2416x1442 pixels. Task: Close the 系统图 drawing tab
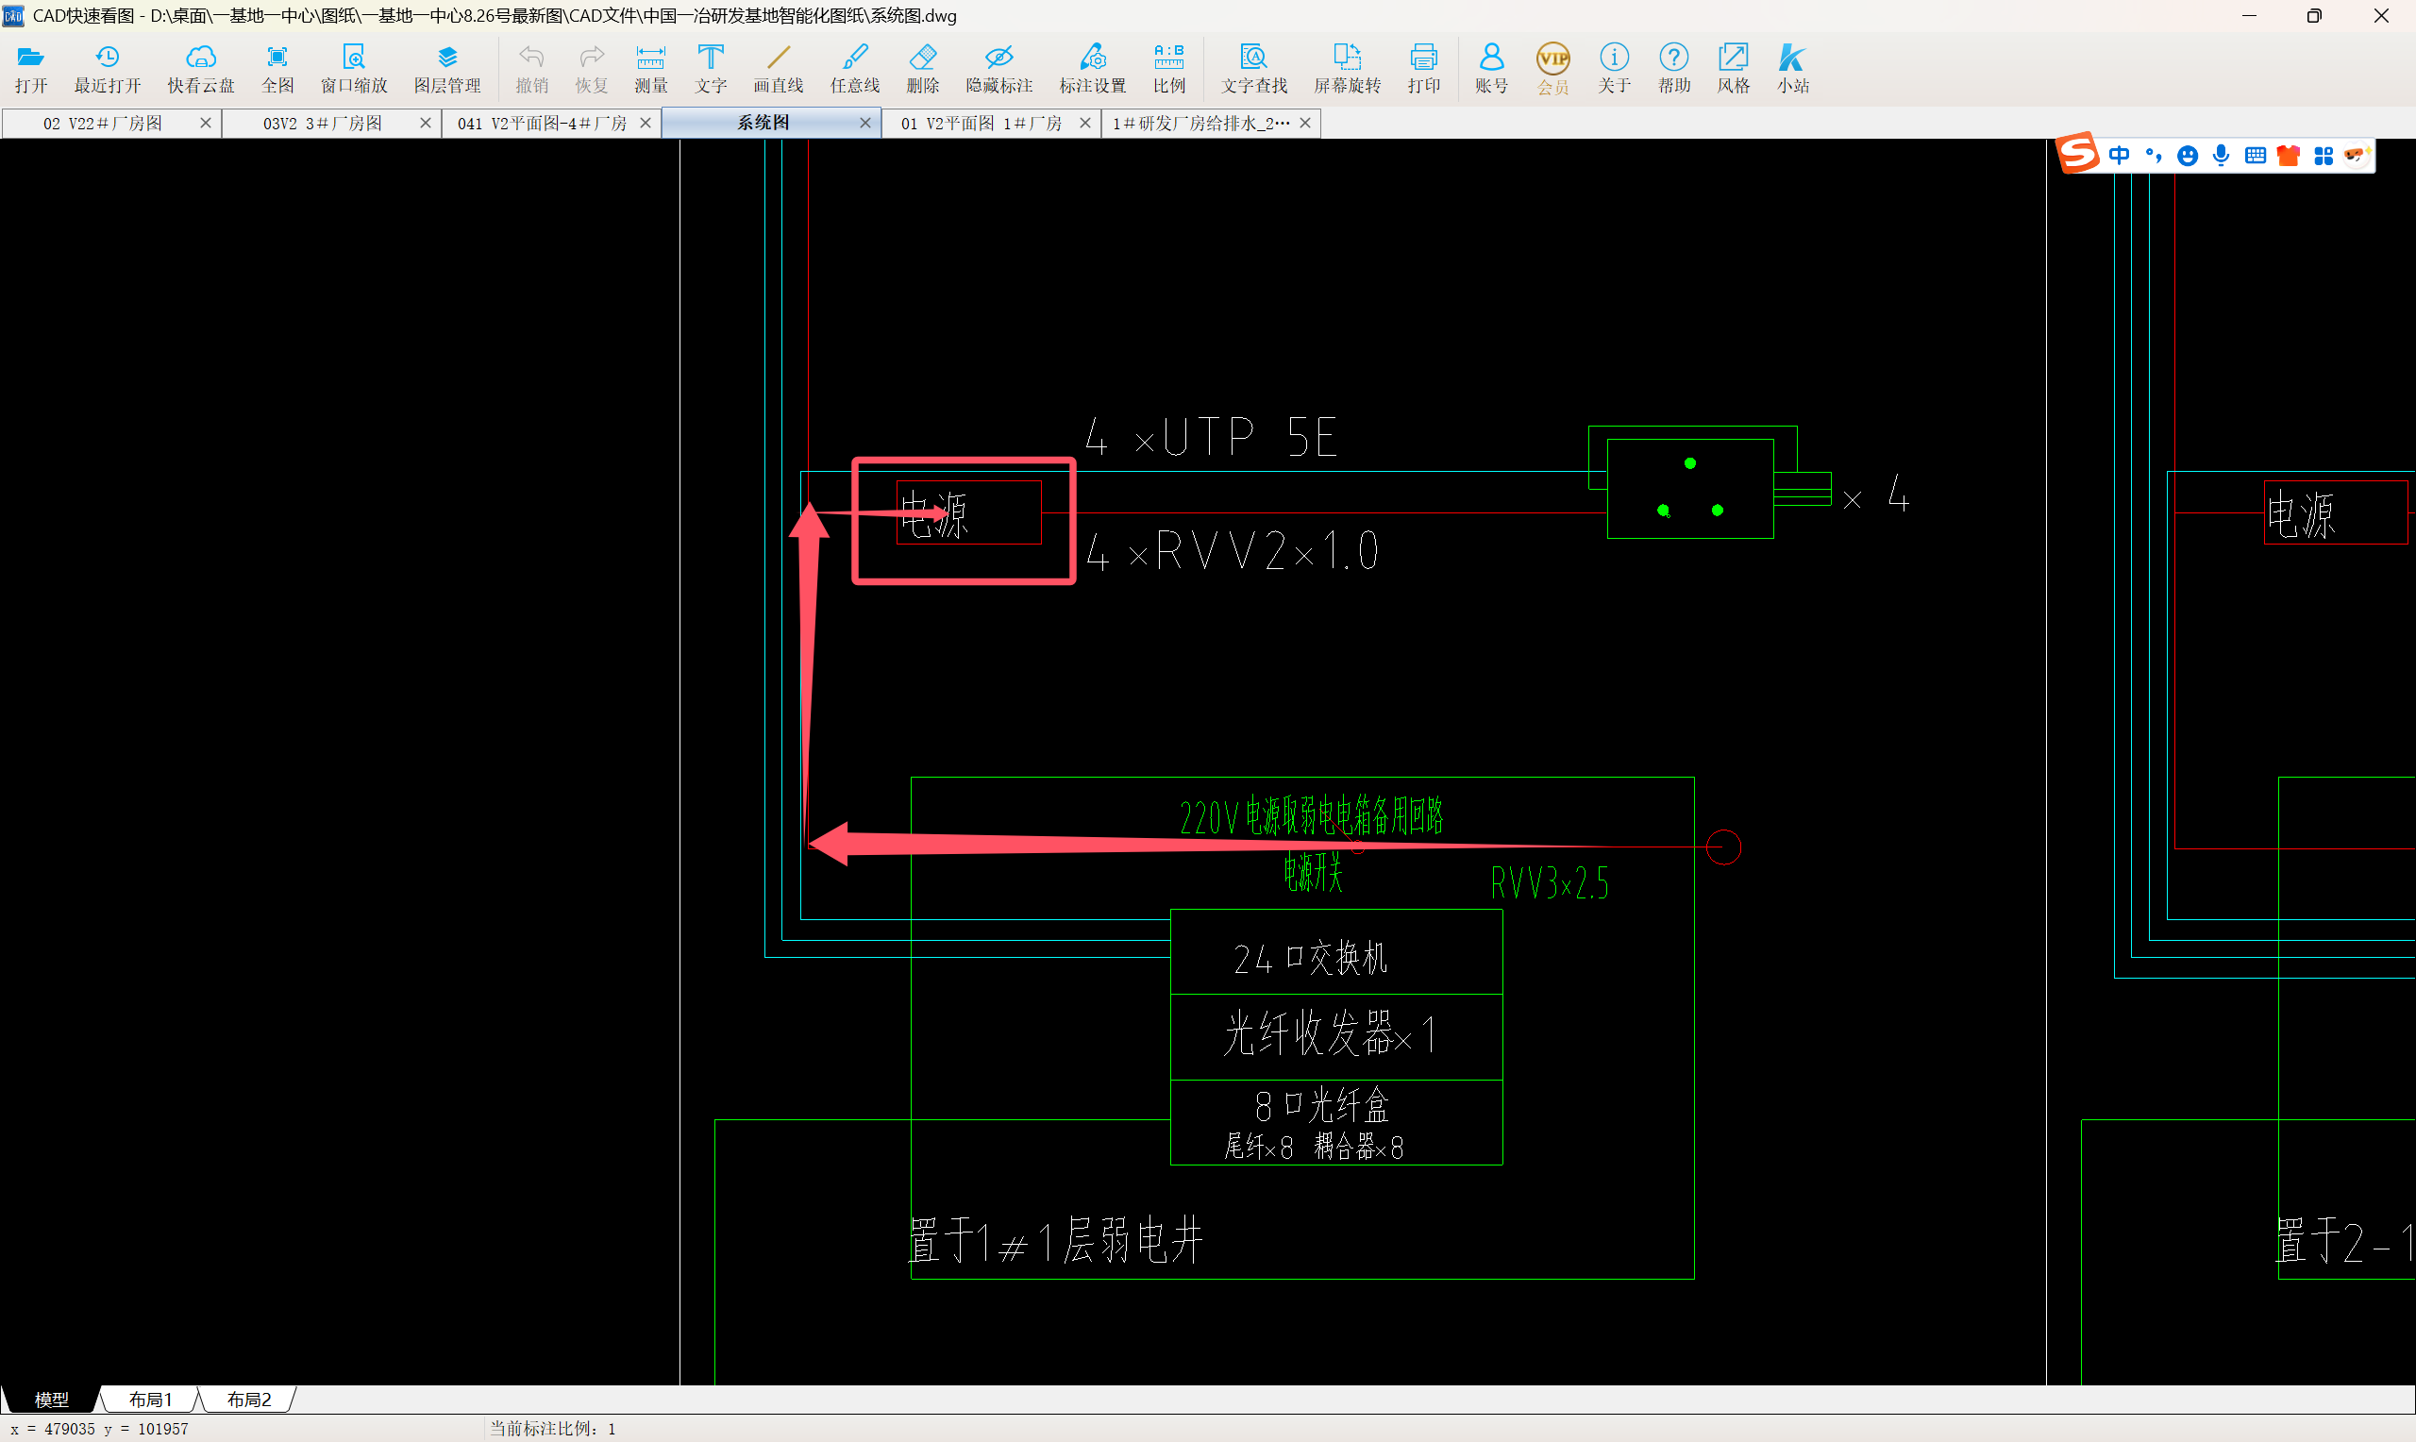(x=864, y=124)
